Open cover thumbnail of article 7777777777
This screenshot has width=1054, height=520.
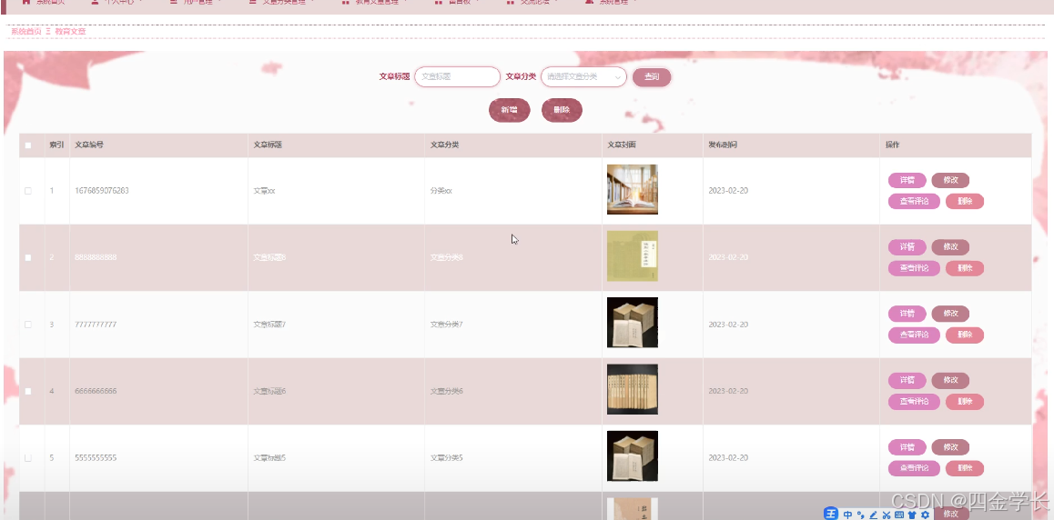pos(632,323)
